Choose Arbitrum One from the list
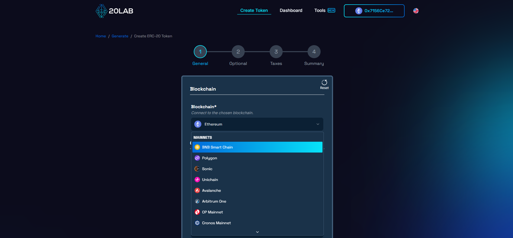Image resolution: width=513 pixels, height=238 pixels. [x=257, y=201]
